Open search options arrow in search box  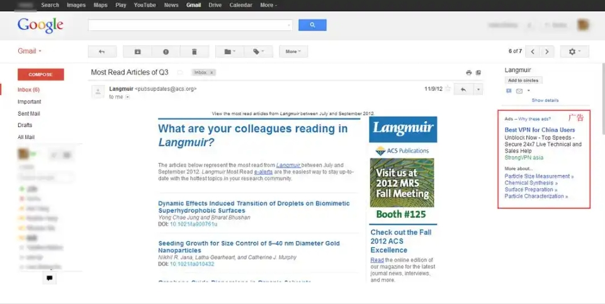tap(289, 25)
